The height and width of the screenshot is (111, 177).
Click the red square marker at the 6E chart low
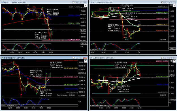[49, 39]
